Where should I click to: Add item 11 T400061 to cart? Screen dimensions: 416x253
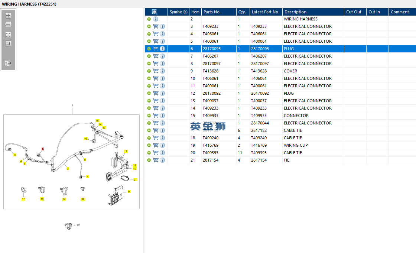[156, 86]
